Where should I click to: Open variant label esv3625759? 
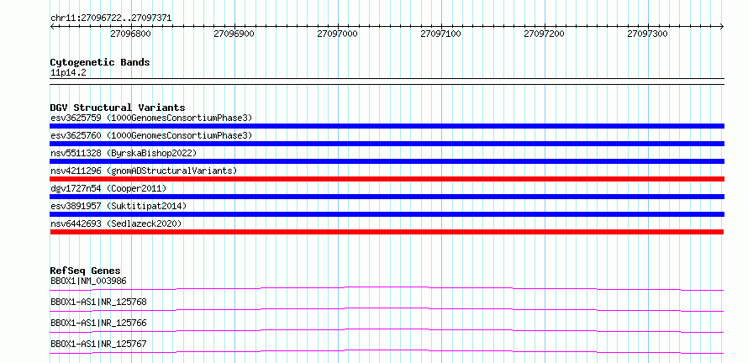coord(151,118)
